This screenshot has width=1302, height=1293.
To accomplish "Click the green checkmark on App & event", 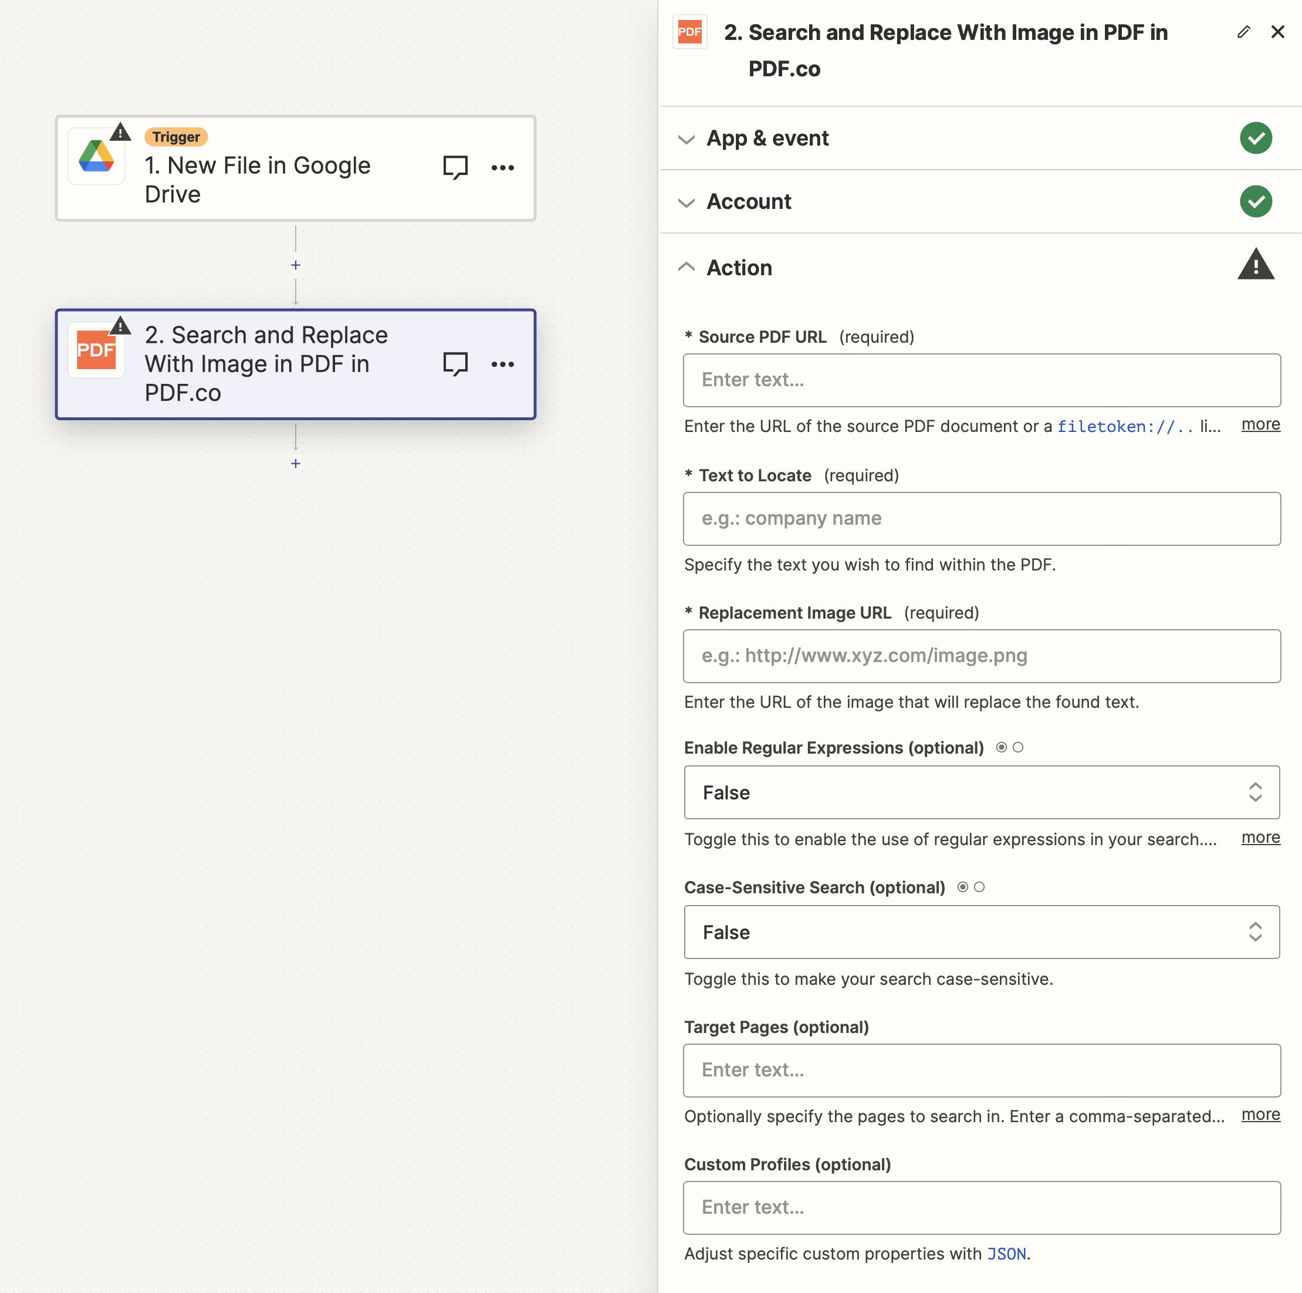I will 1256,138.
